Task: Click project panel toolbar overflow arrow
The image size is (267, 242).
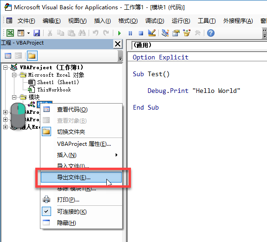Action: pos(120,56)
